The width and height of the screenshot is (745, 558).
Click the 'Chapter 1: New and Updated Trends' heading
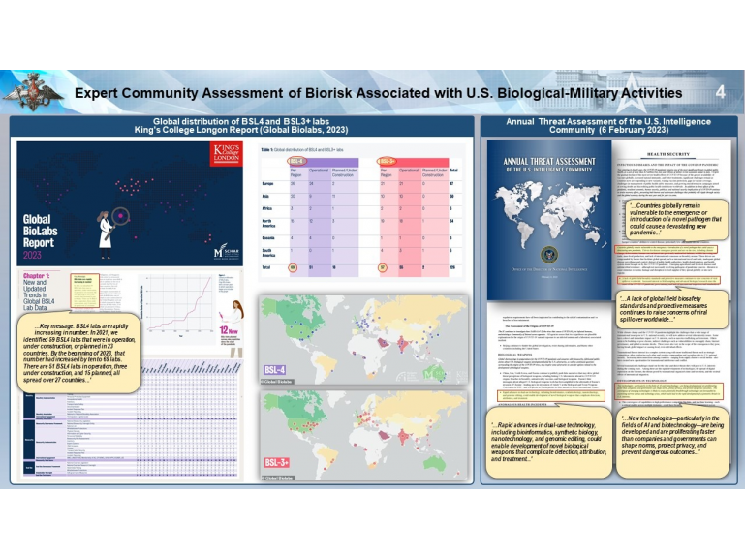(39, 292)
